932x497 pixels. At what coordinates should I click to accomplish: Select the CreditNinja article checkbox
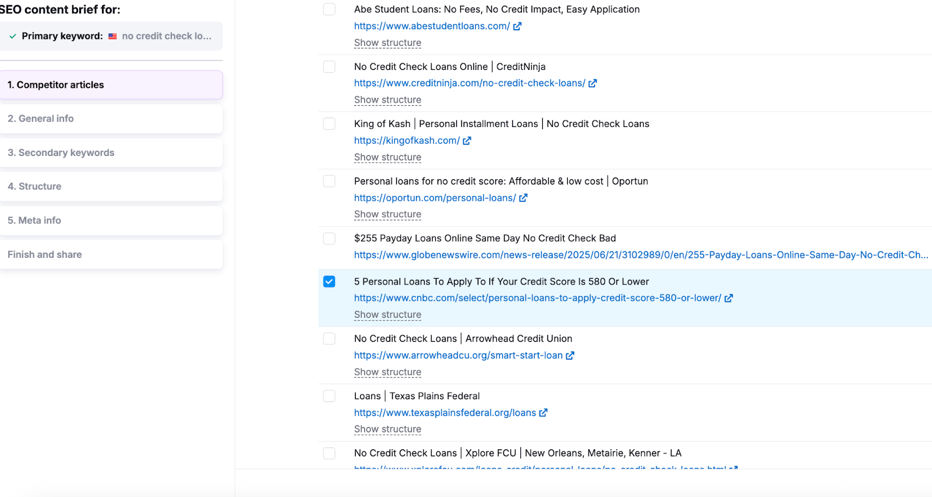click(x=329, y=67)
